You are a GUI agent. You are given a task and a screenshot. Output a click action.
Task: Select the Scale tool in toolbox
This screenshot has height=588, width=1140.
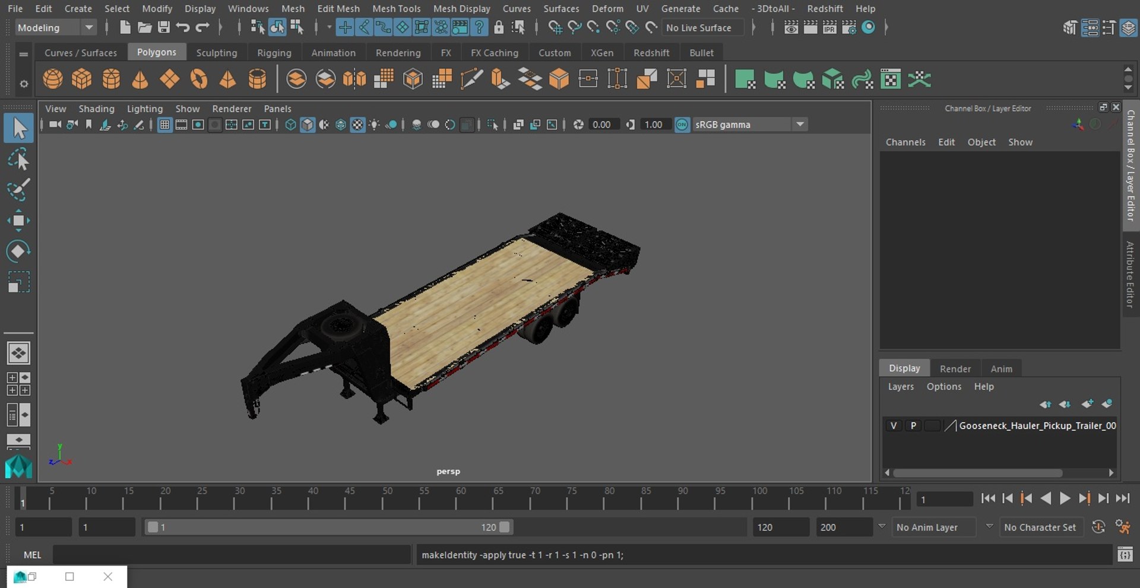18,282
